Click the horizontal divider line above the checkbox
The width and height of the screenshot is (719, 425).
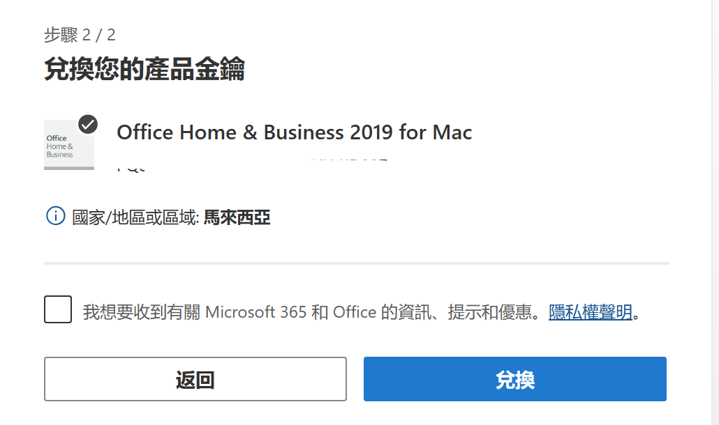pyautogui.click(x=356, y=263)
